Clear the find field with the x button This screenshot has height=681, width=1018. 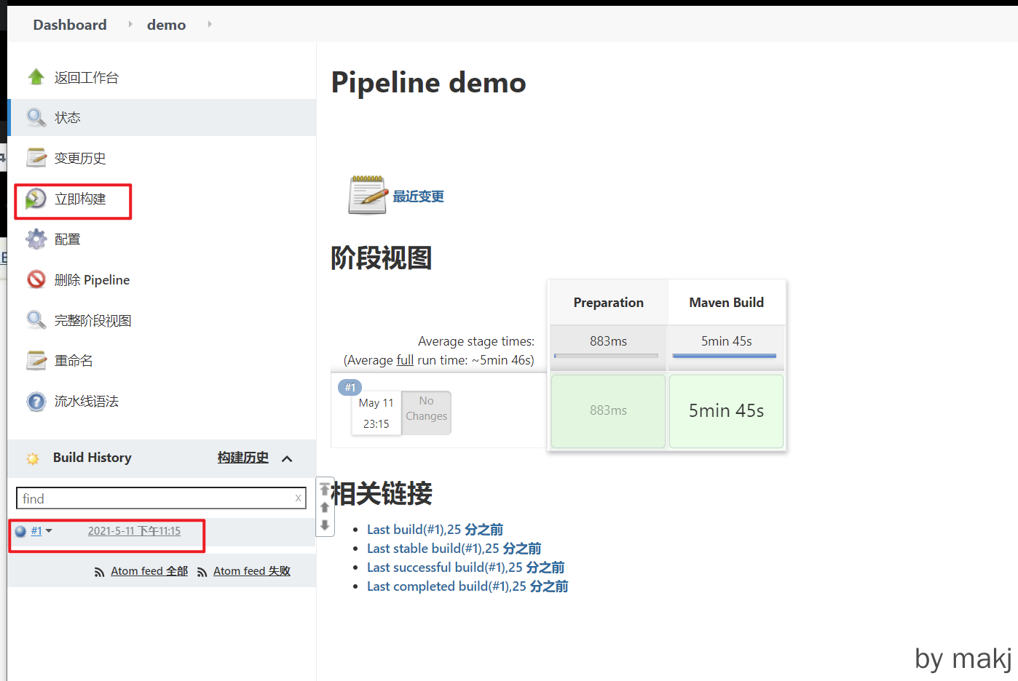click(298, 498)
